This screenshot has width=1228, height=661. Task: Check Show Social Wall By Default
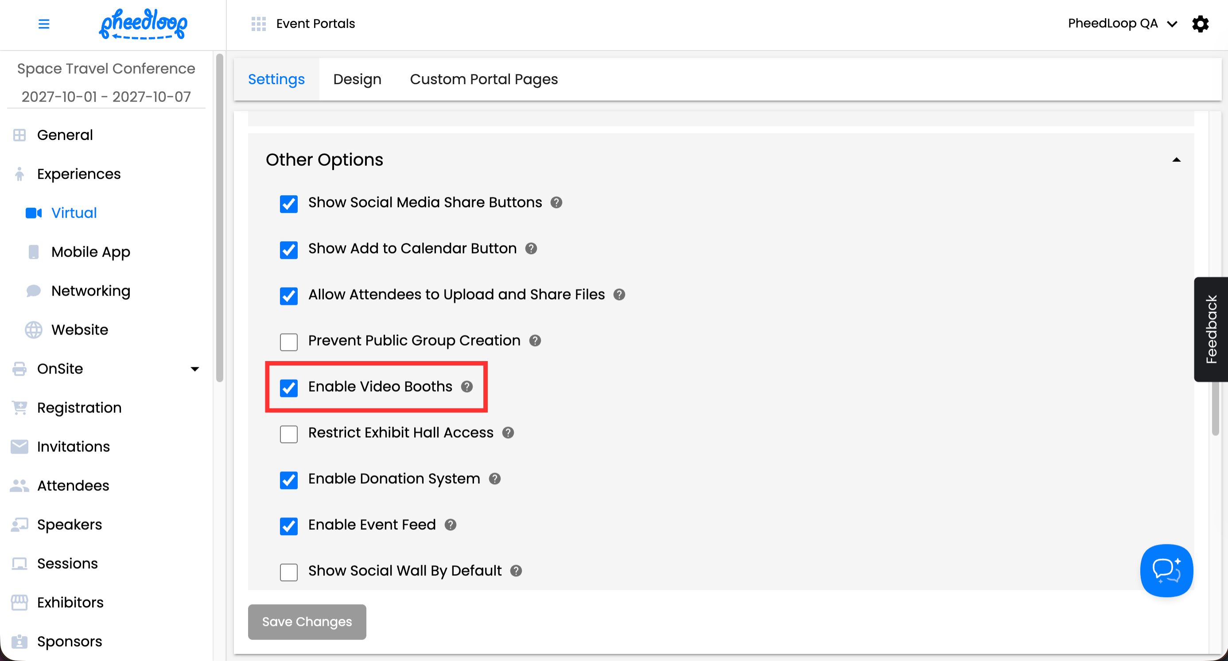(x=288, y=572)
